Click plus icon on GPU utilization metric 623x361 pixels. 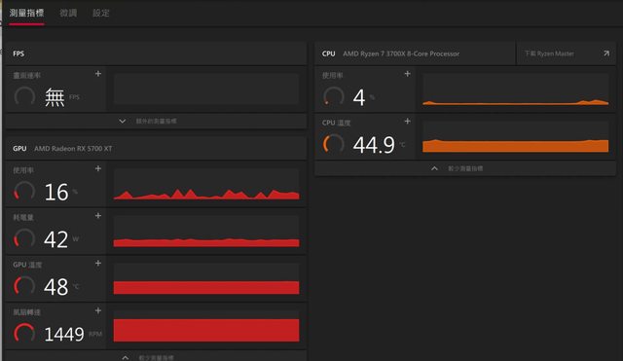click(x=98, y=168)
